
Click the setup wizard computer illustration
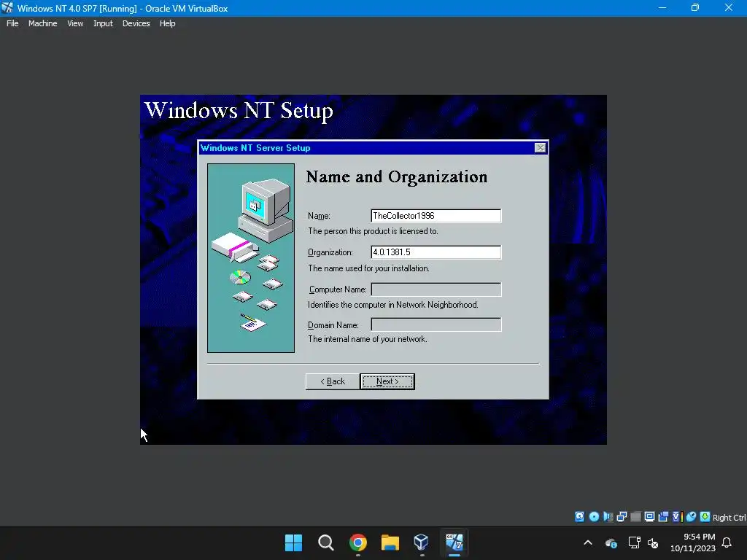251,258
